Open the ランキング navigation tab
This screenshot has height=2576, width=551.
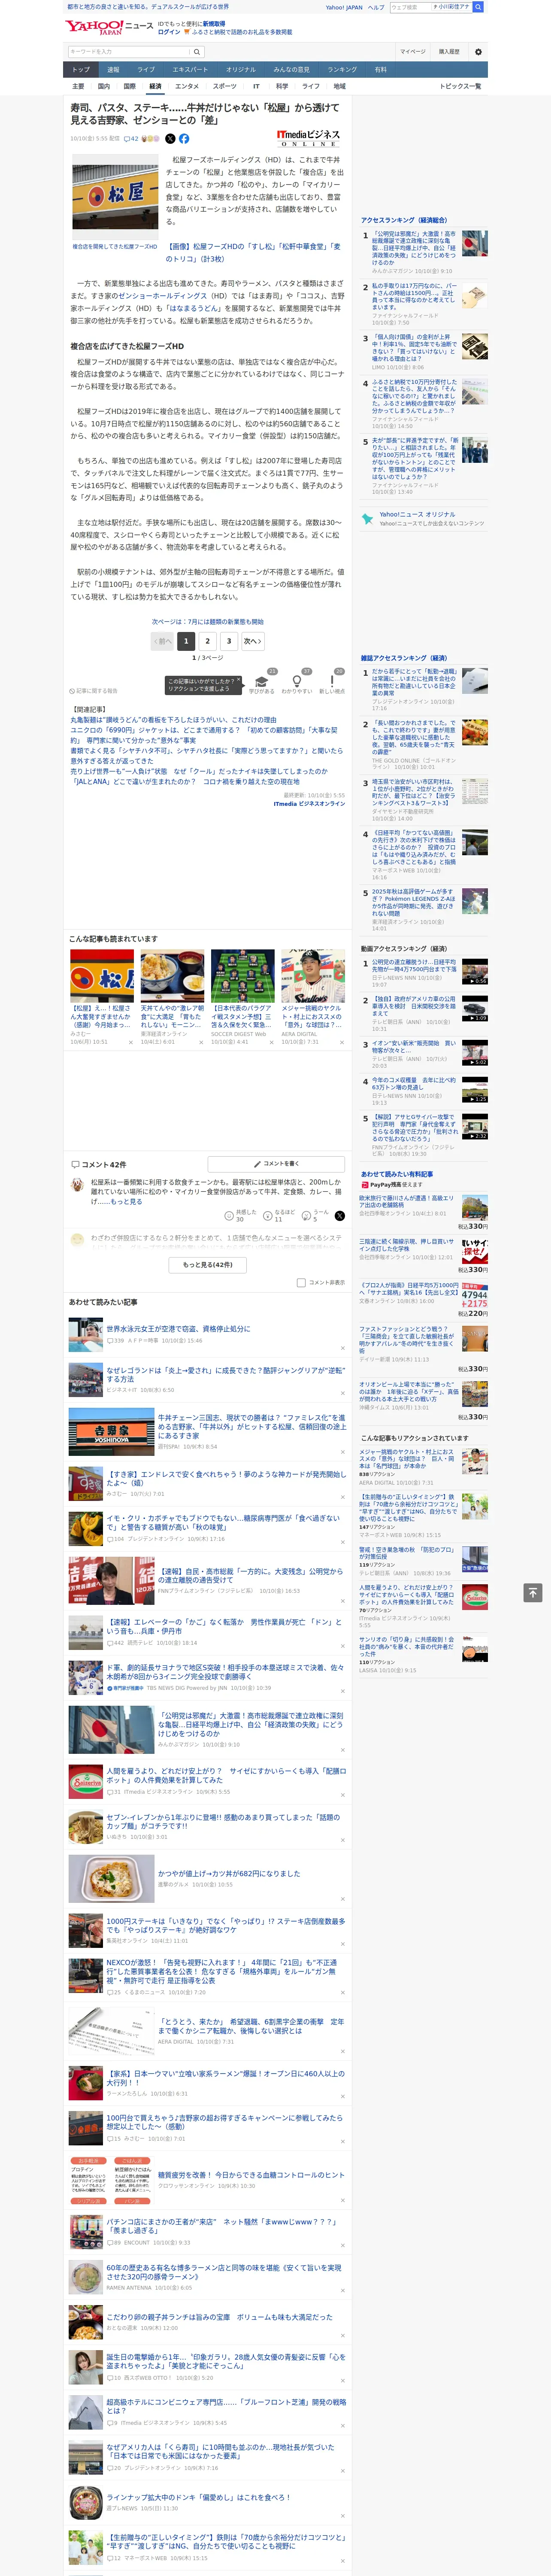(x=342, y=70)
